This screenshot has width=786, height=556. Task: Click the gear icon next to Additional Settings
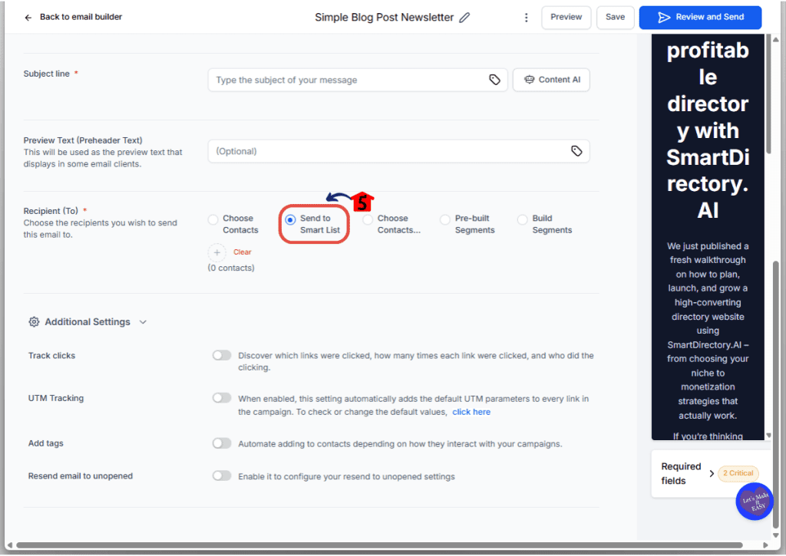34,321
